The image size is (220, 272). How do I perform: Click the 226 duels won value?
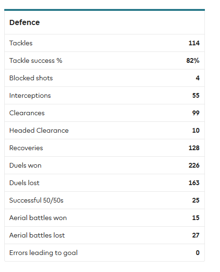(x=194, y=165)
